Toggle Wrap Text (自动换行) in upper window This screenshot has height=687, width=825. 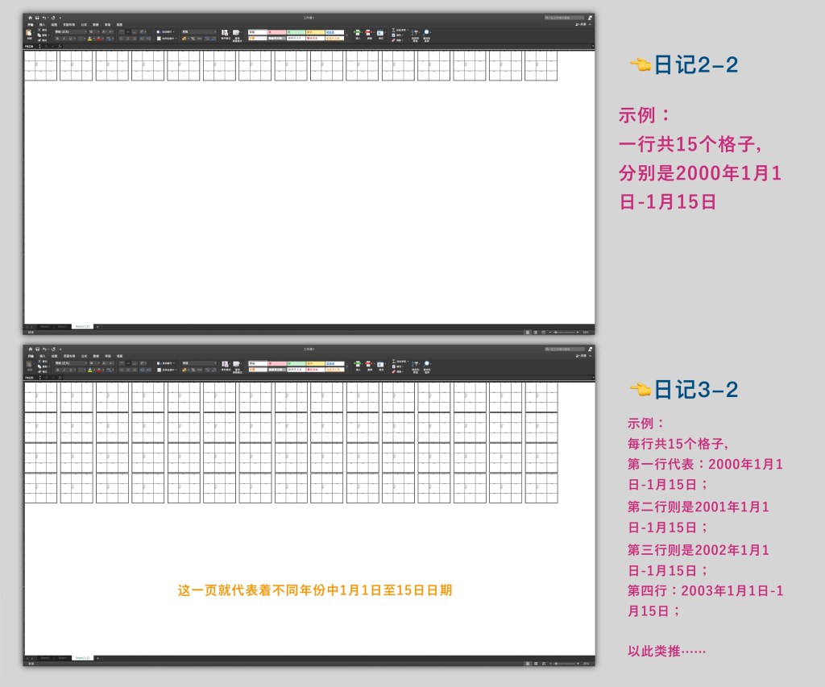tap(165, 31)
